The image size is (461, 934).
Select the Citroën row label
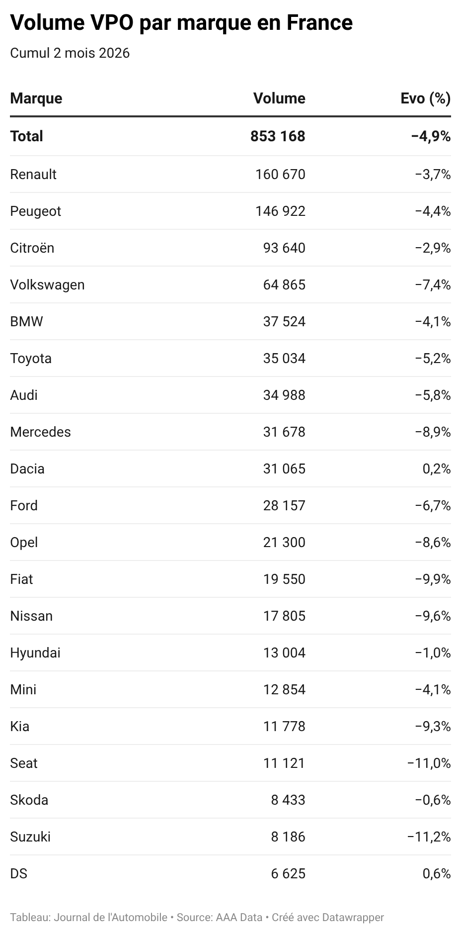[32, 248]
